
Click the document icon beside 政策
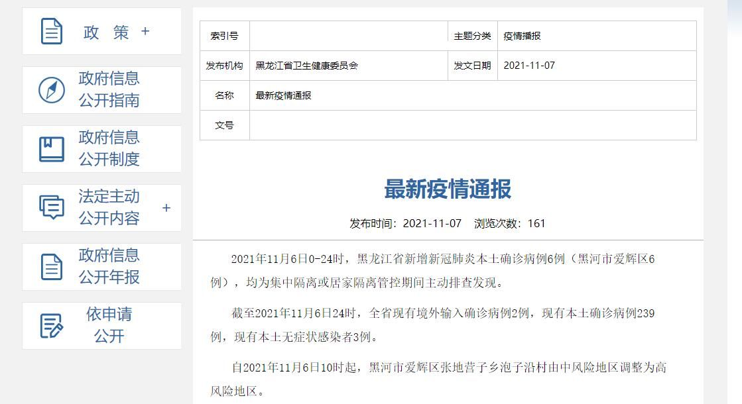[52, 32]
